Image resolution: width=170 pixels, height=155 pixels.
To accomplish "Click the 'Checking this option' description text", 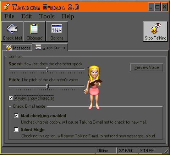I will [88, 136].
